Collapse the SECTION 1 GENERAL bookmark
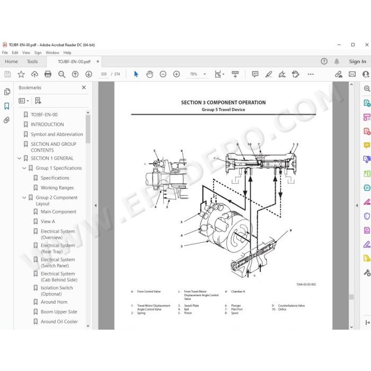This screenshot has width=371, height=371. pos(20,158)
